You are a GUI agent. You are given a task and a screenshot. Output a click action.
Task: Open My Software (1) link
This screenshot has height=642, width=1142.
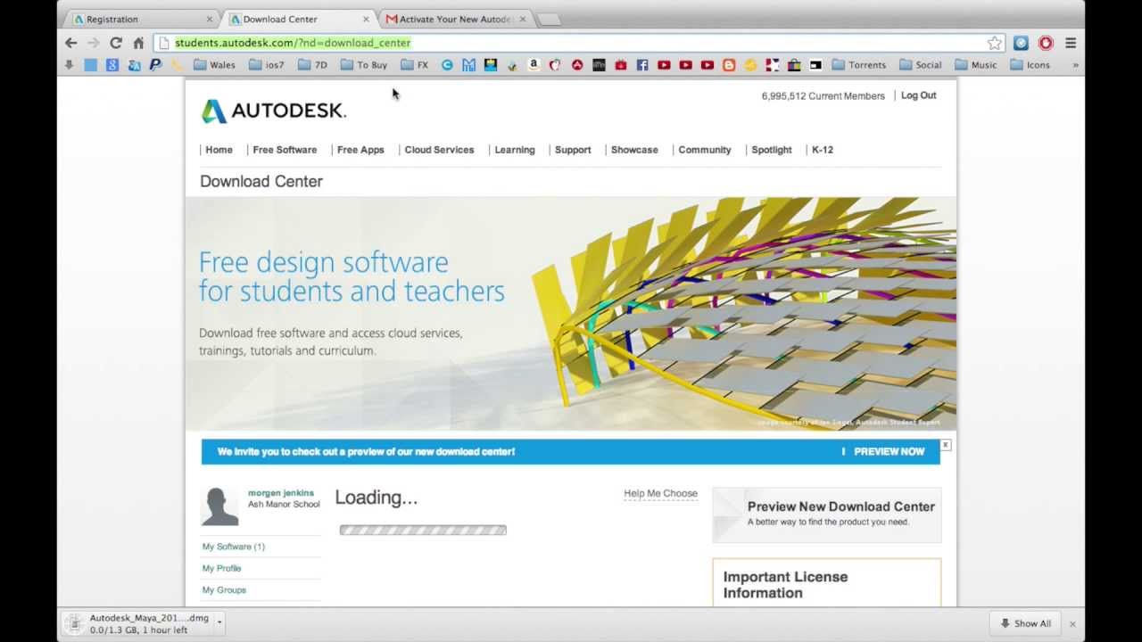[233, 547]
